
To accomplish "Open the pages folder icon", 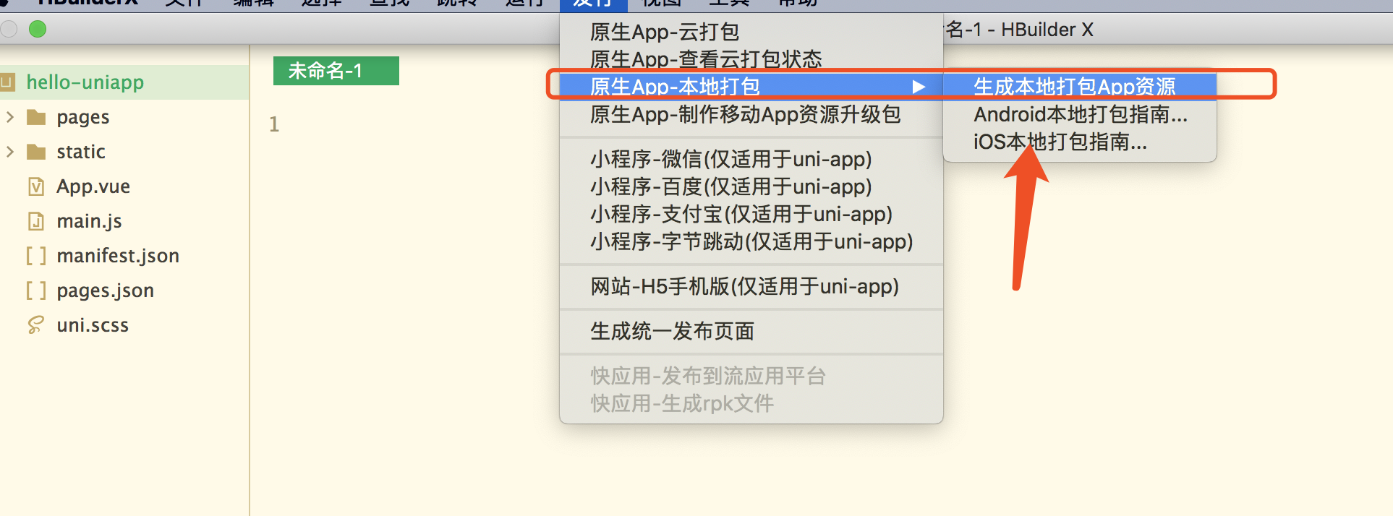I will click(x=36, y=117).
